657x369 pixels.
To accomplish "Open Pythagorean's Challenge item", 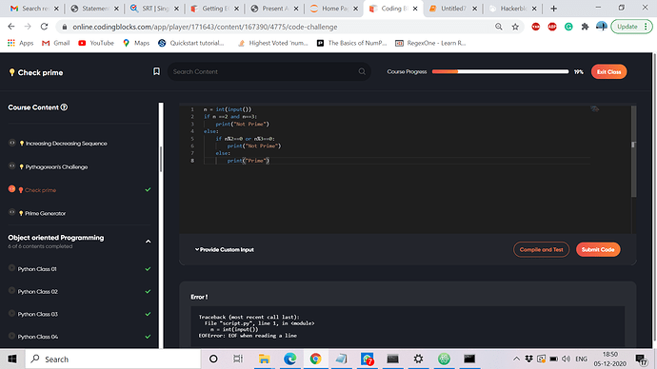I will pos(56,167).
